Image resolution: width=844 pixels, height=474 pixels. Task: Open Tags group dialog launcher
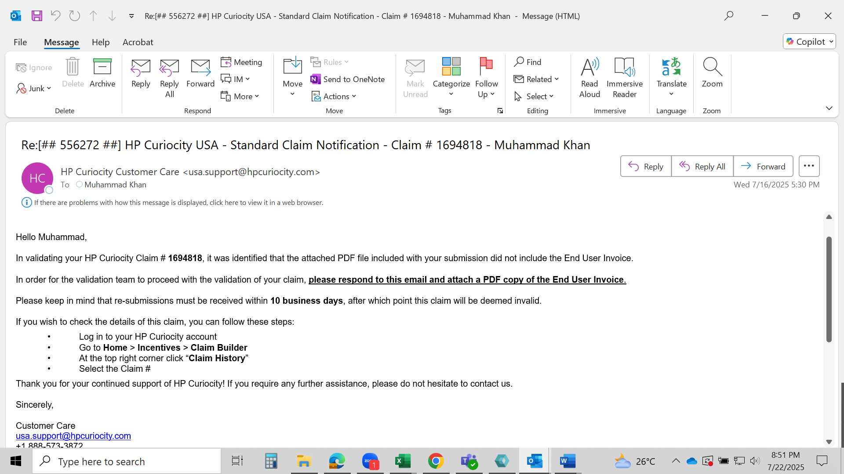pos(500,111)
